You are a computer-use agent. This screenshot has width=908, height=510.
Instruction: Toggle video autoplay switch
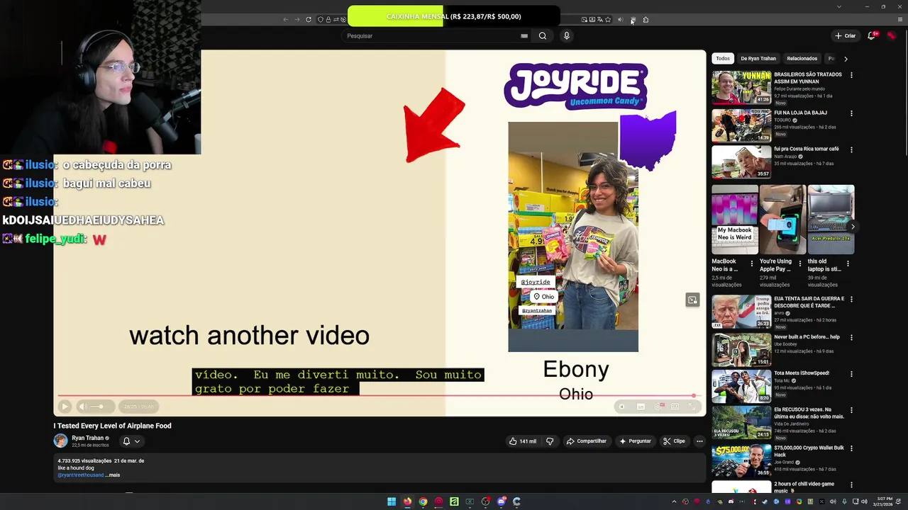pos(622,407)
